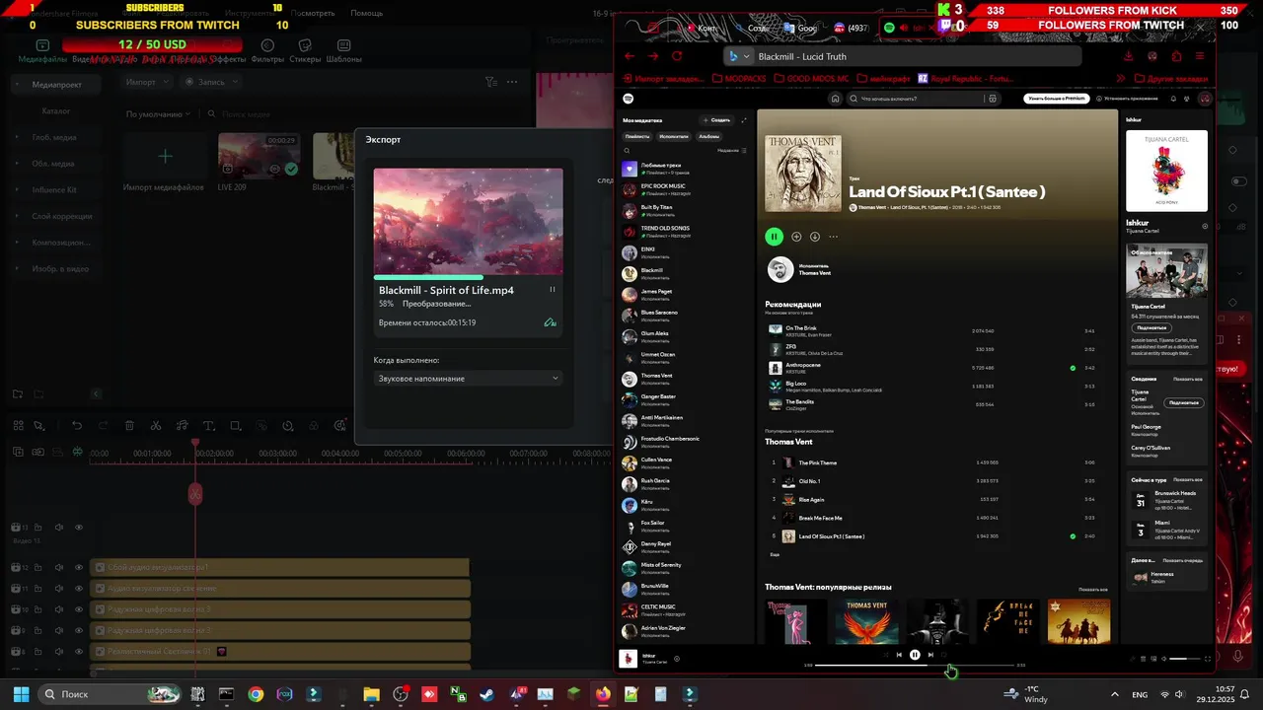The width and height of the screenshot is (1263, 710).
Task: Go to Spotify Home via house icon
Action: 835,99
